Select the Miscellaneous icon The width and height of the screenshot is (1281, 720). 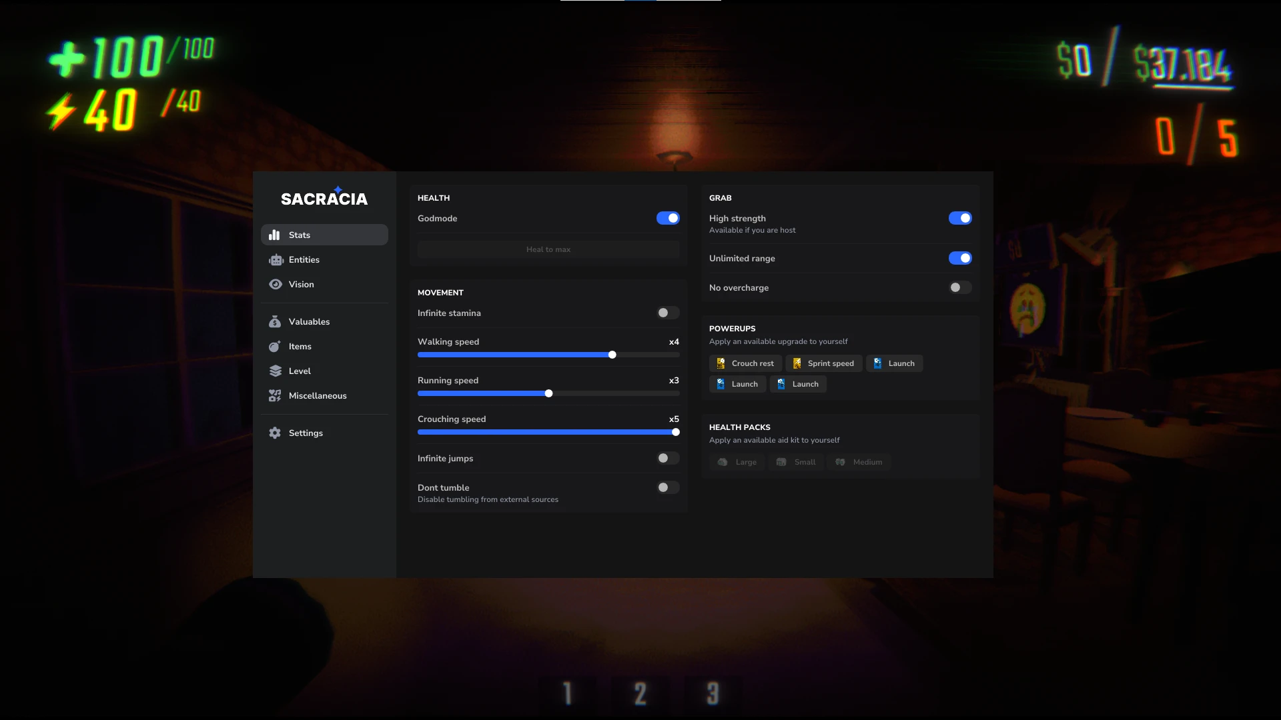point(276,395)
